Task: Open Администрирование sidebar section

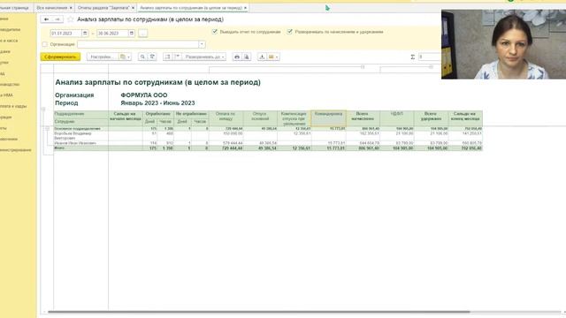Action: (x=16, y=149)
